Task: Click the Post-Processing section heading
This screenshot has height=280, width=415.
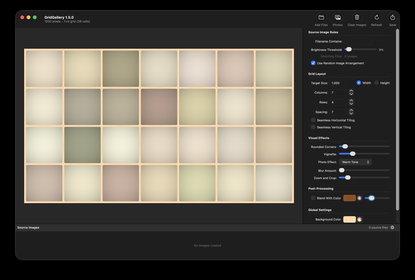Action: [321, 189]
